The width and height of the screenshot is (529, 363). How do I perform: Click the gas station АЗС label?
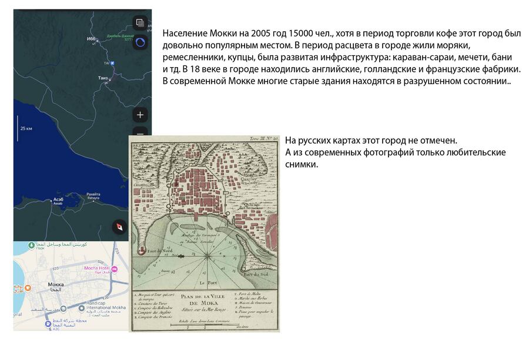56,328
